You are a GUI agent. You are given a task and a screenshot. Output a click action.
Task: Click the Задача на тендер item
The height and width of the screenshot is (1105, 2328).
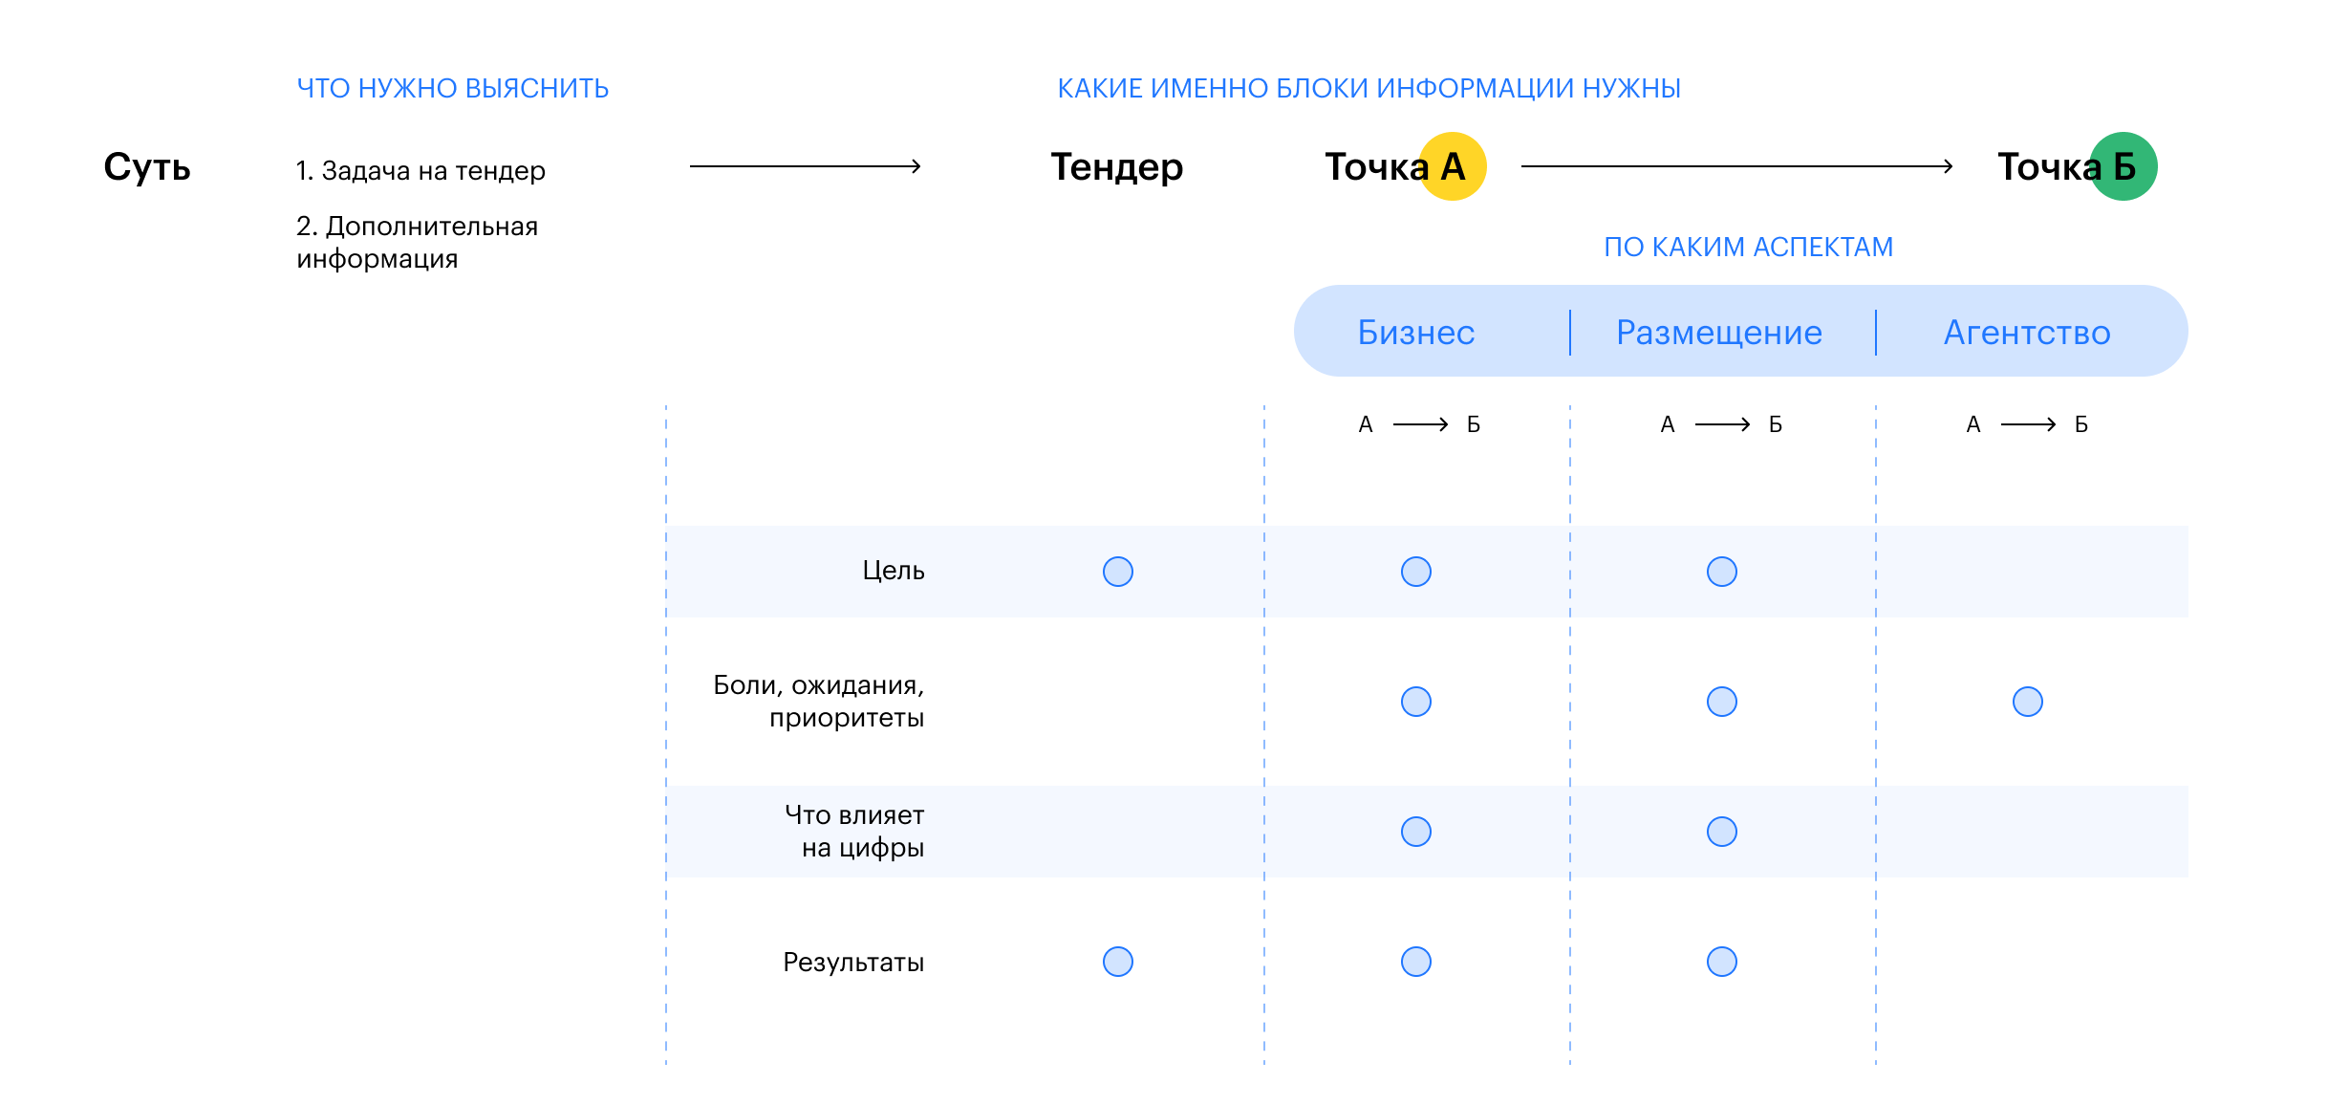tap(420, 170)
